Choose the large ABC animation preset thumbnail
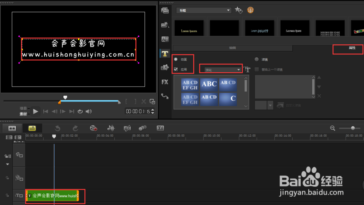Image resolution: width=364 pixels, height=205 pixels. click(x=209, y=84)
